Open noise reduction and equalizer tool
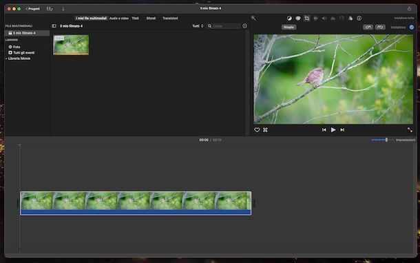 click(333, 18)
